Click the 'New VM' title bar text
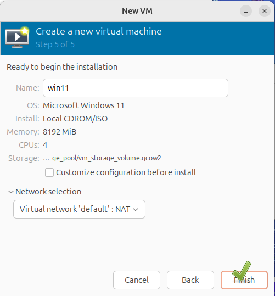The height and width of the screenshot is (296, 275). [137, 11]
